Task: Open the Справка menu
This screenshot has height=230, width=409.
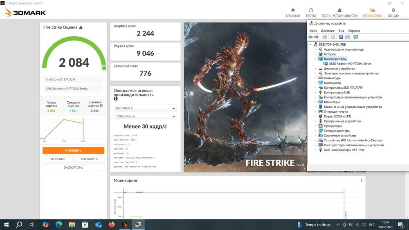Action: coord(354,31)
